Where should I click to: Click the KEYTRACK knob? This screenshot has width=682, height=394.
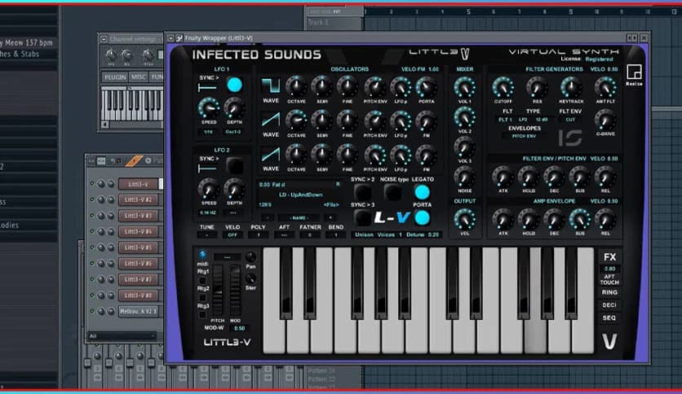571,87
